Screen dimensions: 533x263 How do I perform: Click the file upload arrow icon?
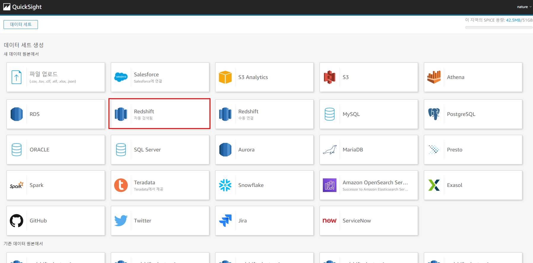pyautogui.click(x=17, y=77)
